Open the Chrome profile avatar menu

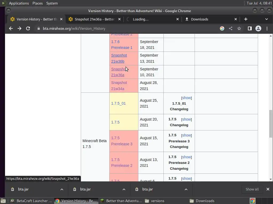coord(258,28)
